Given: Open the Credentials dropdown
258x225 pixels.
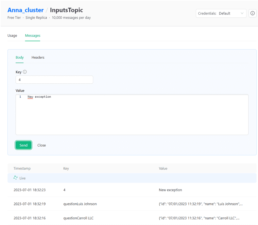Looking at the screenshot, I should (221, 13).
